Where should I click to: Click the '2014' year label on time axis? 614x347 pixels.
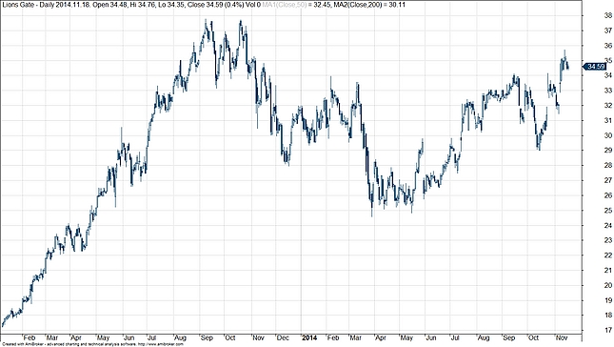tap(309, 337)
